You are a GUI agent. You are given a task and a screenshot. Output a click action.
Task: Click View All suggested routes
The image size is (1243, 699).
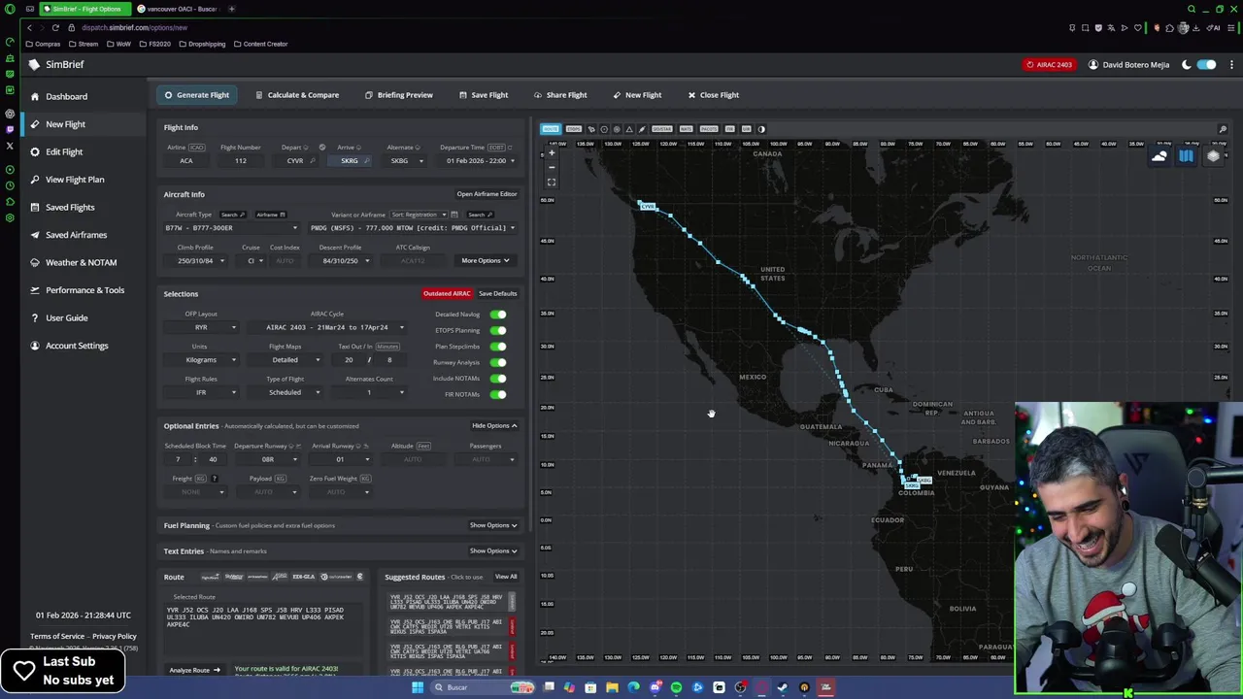pyautogui.click(x=506, y=577)
